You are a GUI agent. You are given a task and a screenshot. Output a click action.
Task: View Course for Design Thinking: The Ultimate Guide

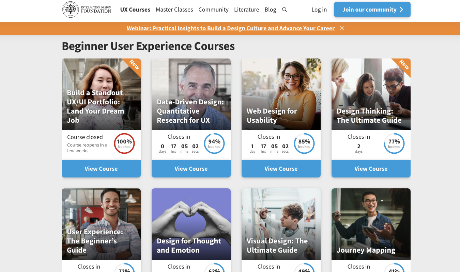click(371, 168)
